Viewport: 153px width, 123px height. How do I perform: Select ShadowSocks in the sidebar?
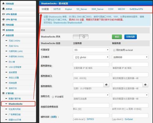click(18, 104)
